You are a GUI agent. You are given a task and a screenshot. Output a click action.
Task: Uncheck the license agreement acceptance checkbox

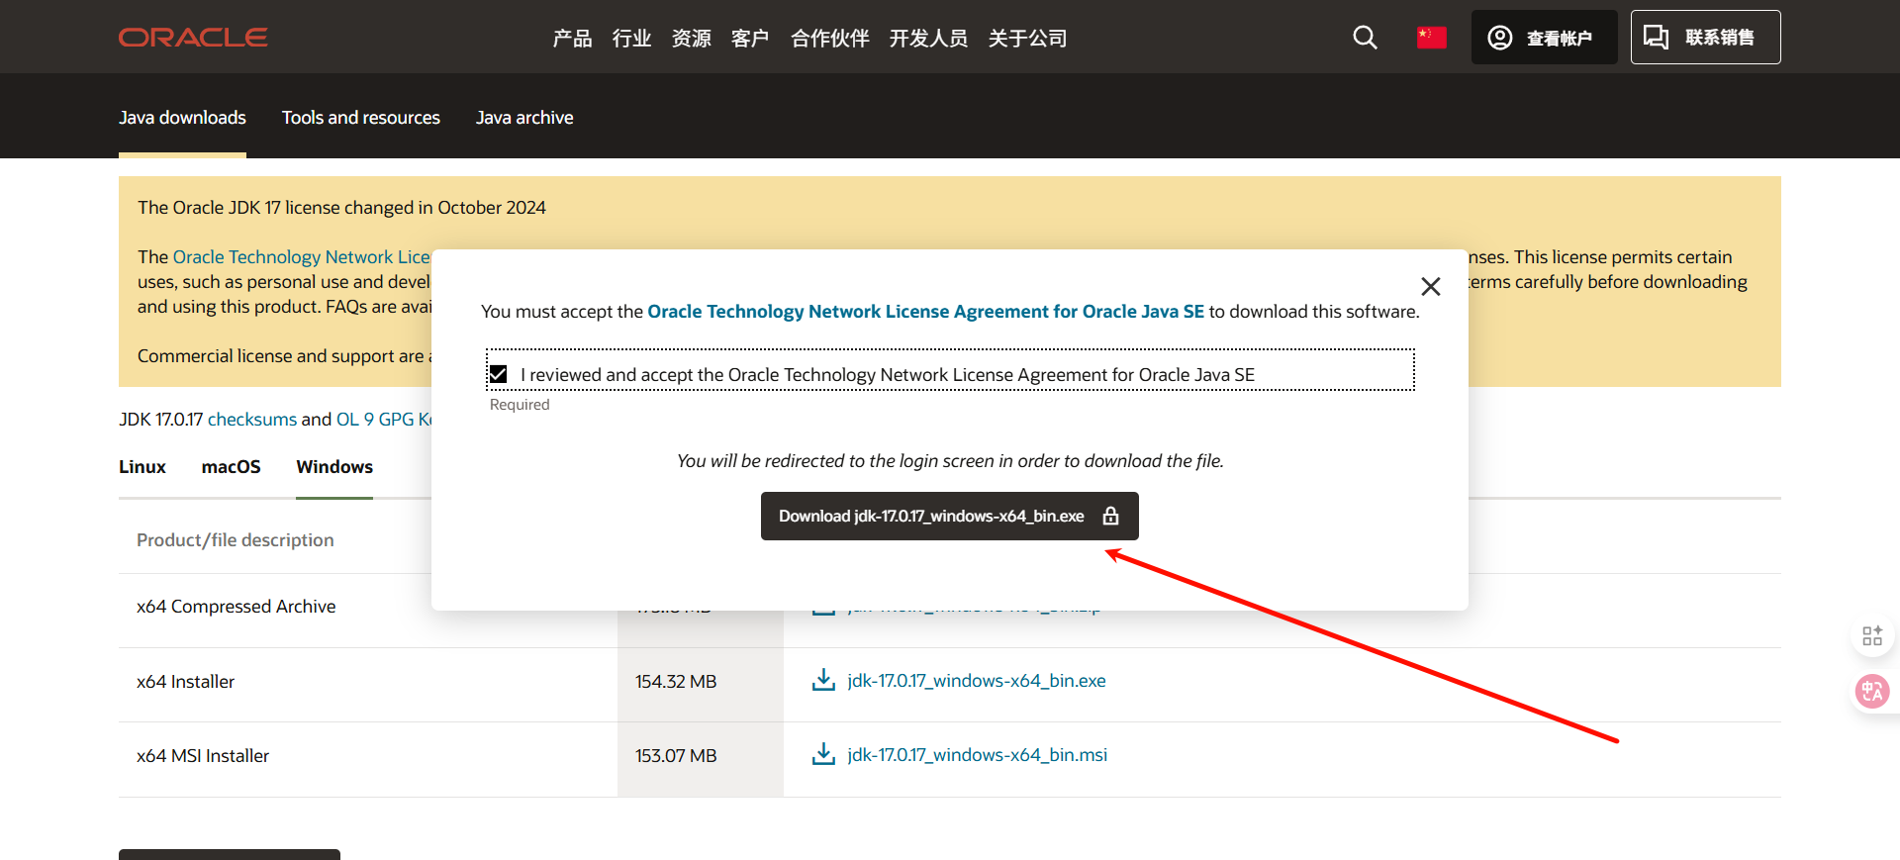click(499, 374)
